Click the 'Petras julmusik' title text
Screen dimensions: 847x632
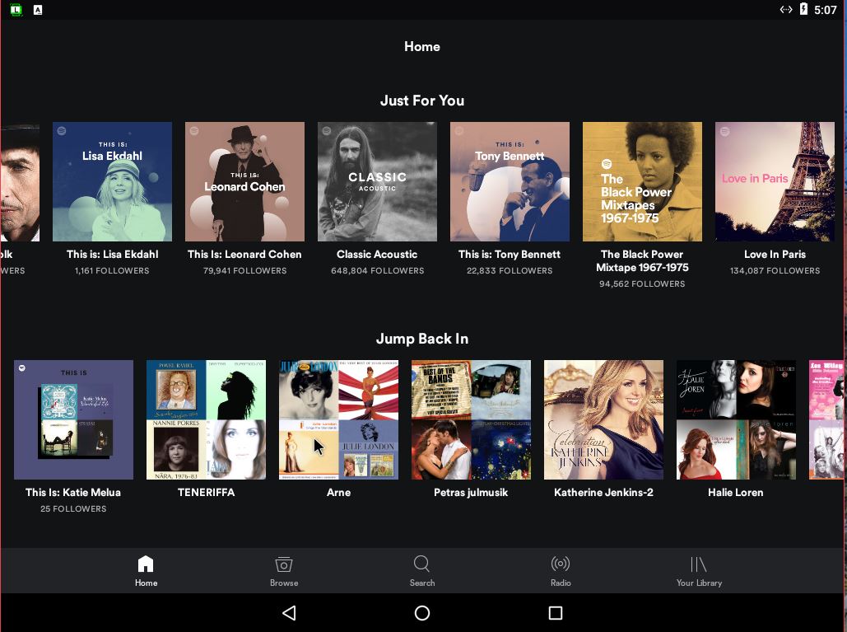point(471,493)
